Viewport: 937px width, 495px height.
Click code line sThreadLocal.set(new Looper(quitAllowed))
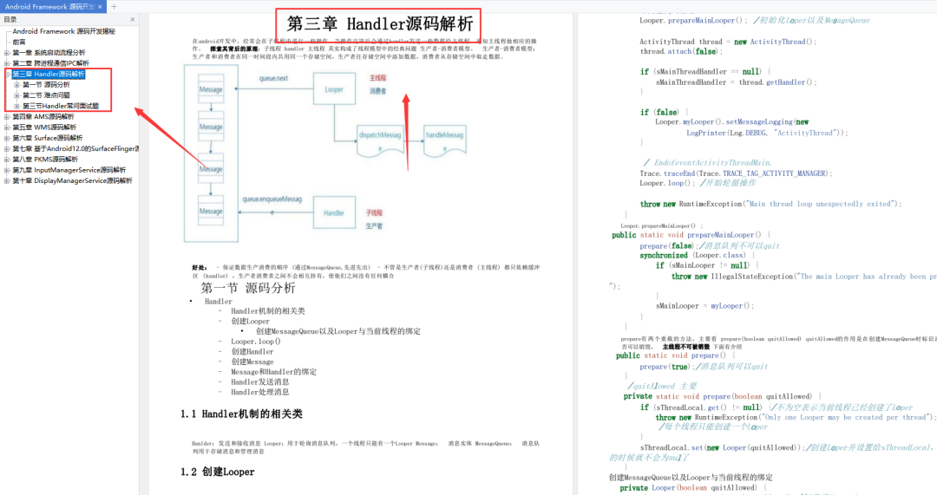721,448
